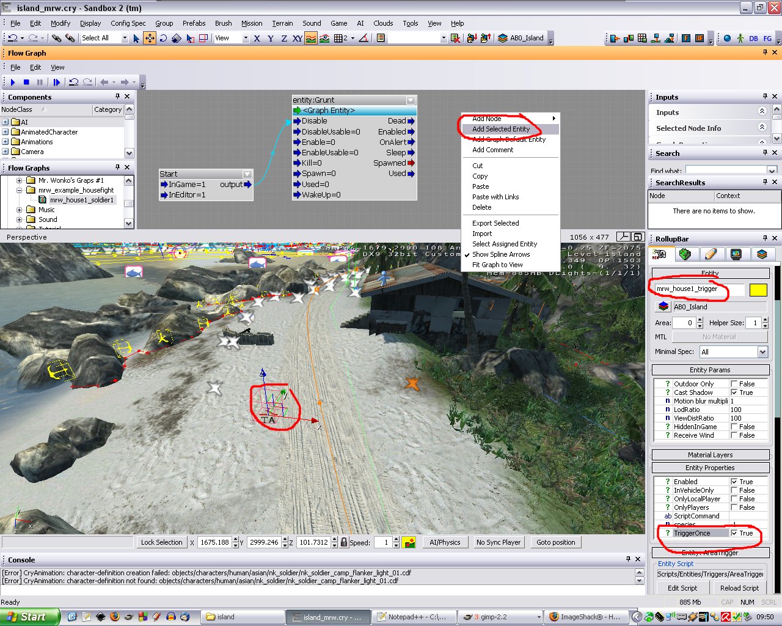Viewport: 782px width, 626px height.
Task: Click the AI character icon in toolbar
Action: [x=740, y=38]
